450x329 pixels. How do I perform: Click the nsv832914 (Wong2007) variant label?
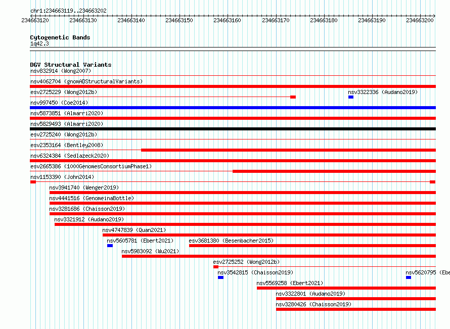tap(61, 71)
